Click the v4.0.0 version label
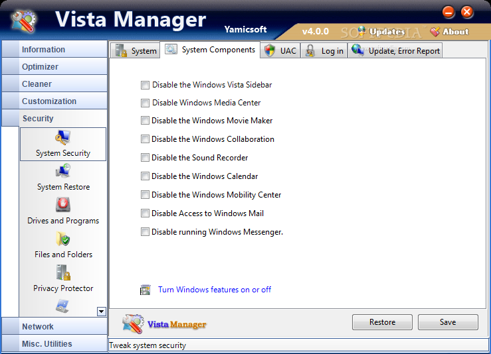 316,32
